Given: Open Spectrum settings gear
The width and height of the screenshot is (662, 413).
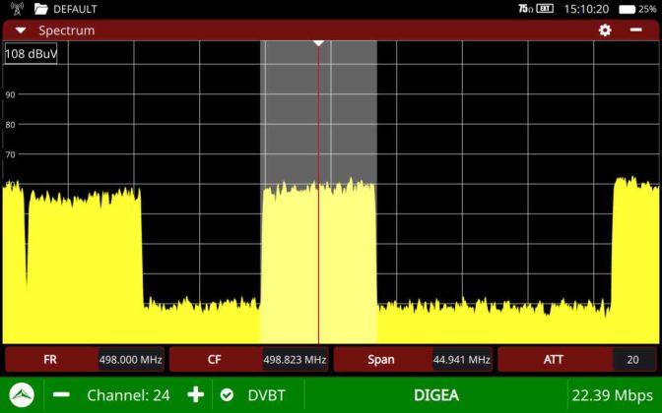Looking at the screenshot, I should click(605, 30).
